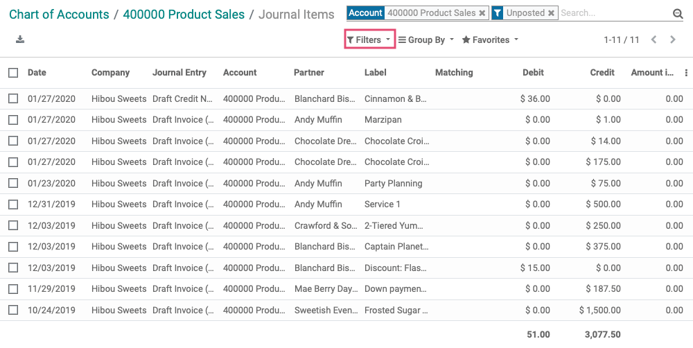Click Crawford & So... partner cell
Screen dimensions: 693x348
[x=326, y=225]
